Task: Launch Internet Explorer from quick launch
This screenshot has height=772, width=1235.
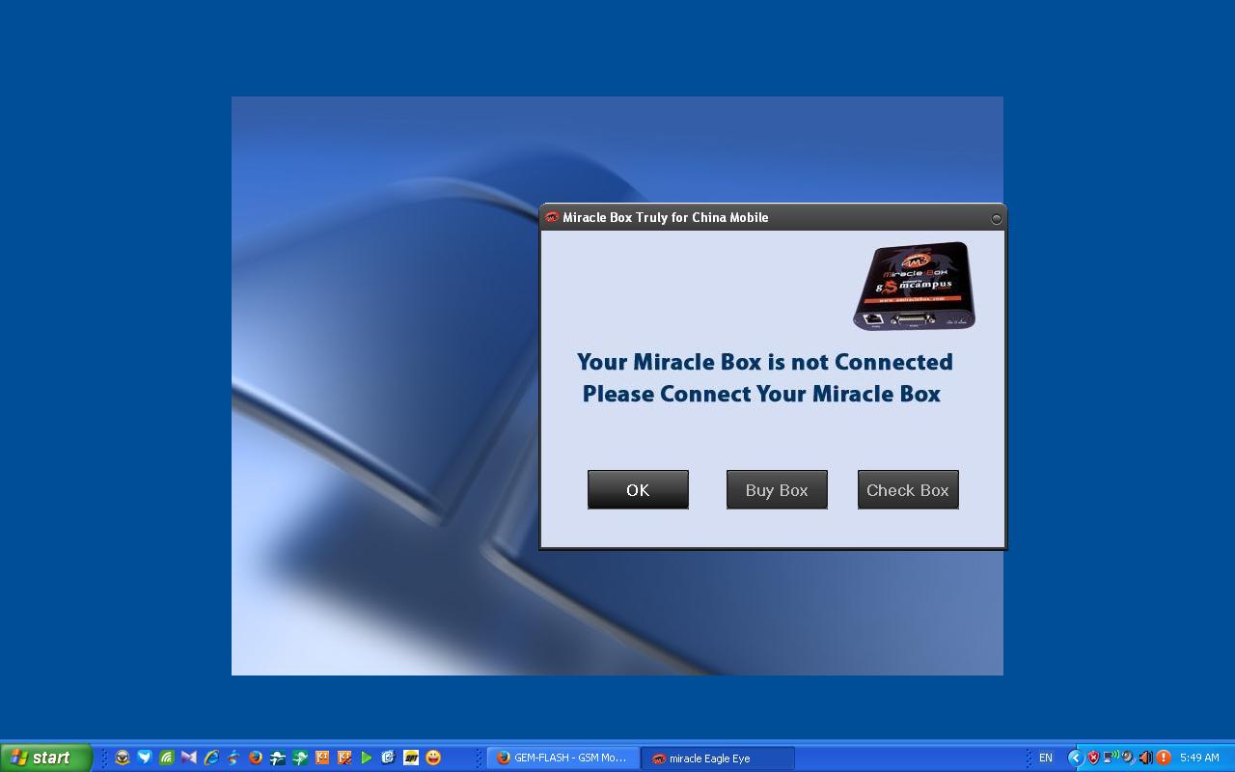Action: tap(211, 758)
